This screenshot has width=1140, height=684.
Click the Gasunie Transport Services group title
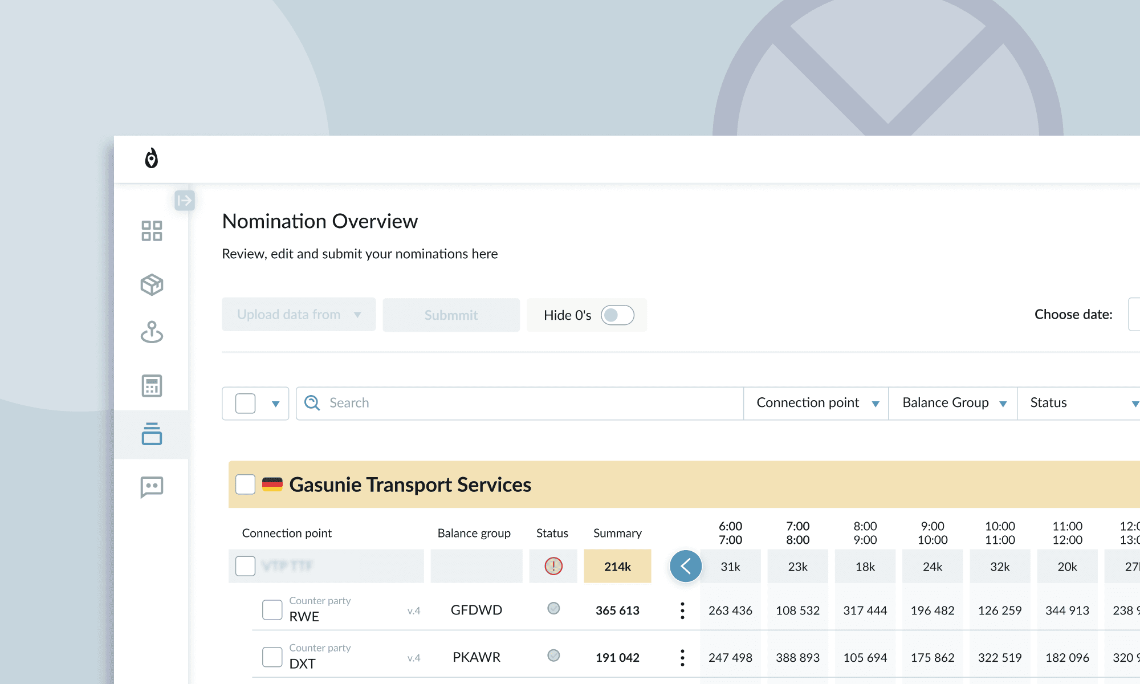pos(410,484)
